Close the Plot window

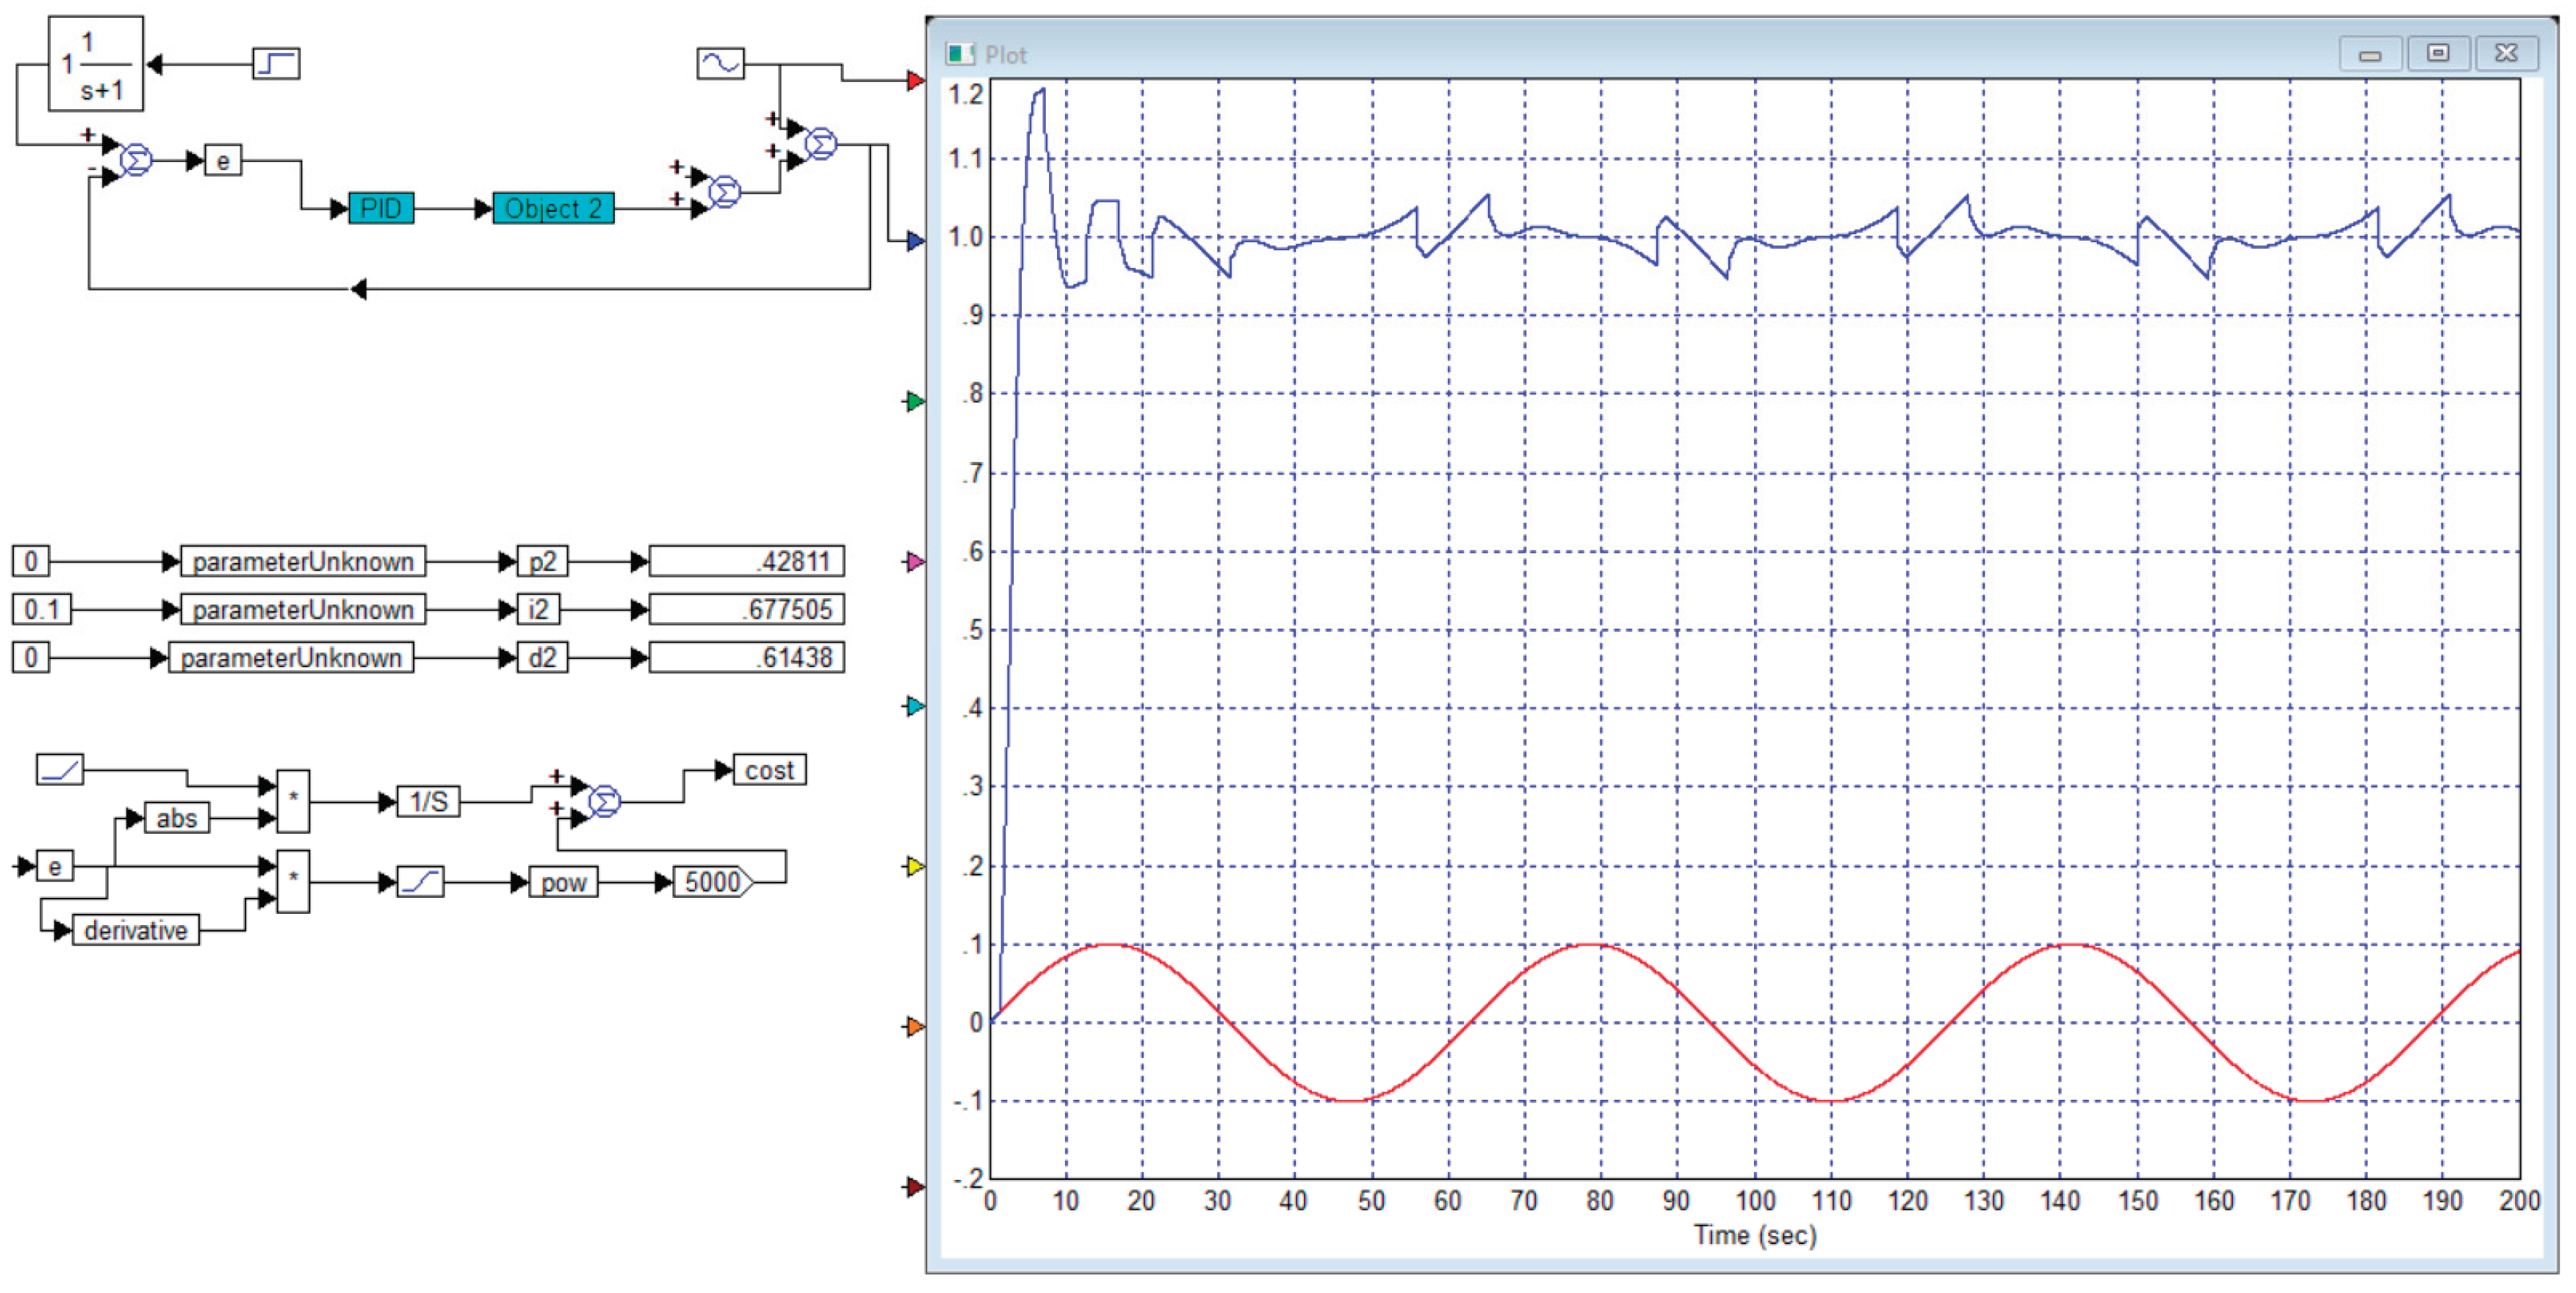pos(2506,54)
